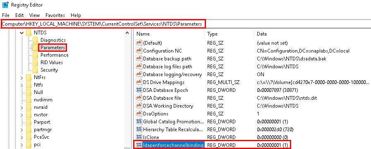Select the Configuration NC value name
Viewport: 371px width, 149px height.
click(163, 50)
